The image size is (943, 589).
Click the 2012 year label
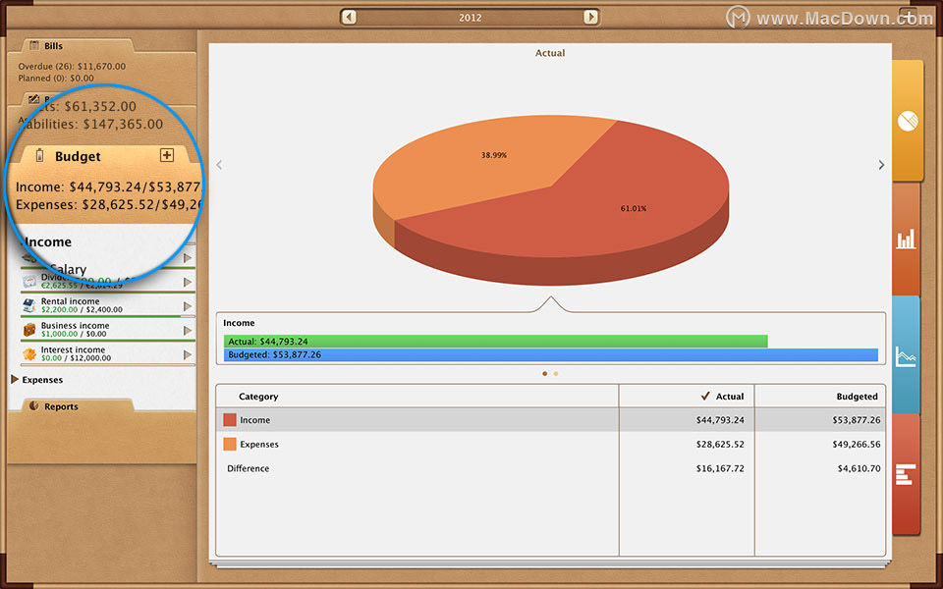click(470, 18)
